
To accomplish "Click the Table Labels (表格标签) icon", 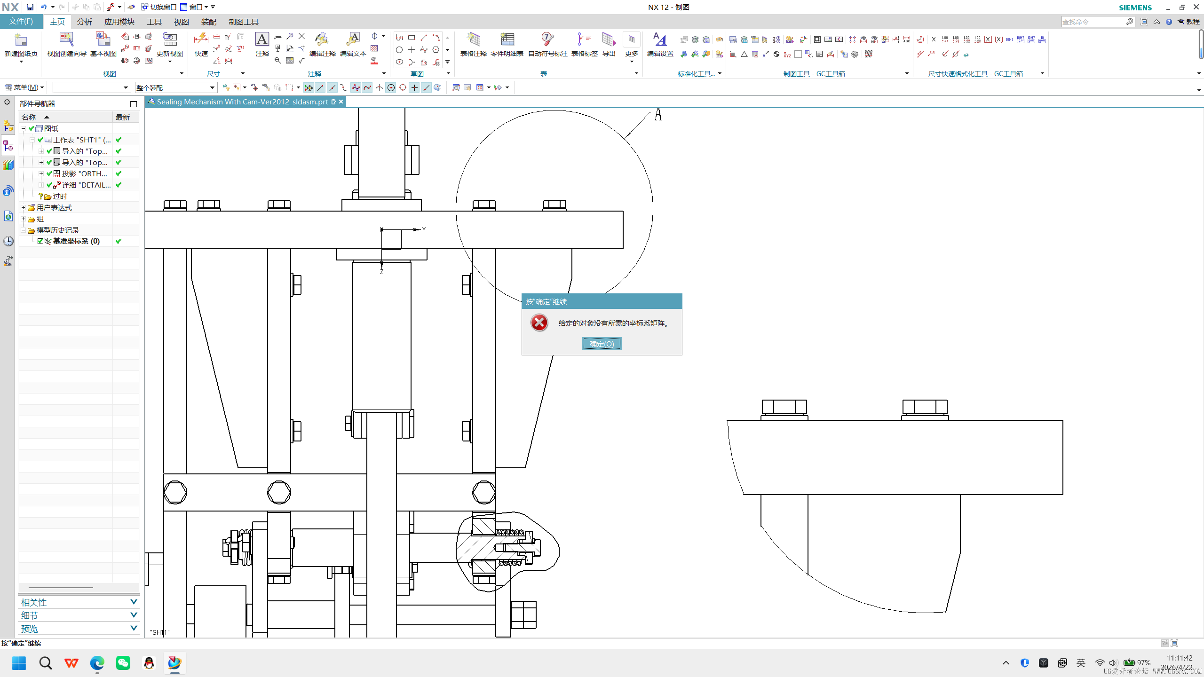I will pos(584,39).
